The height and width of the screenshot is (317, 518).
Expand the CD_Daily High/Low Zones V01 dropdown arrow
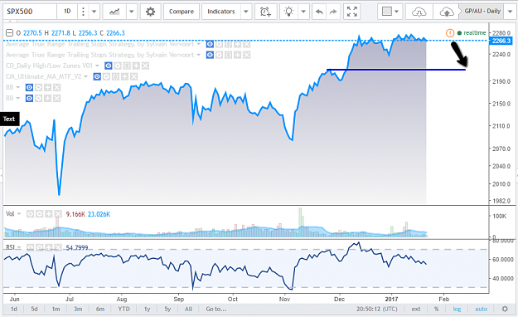pyautogui.click(x=98, y=66)
